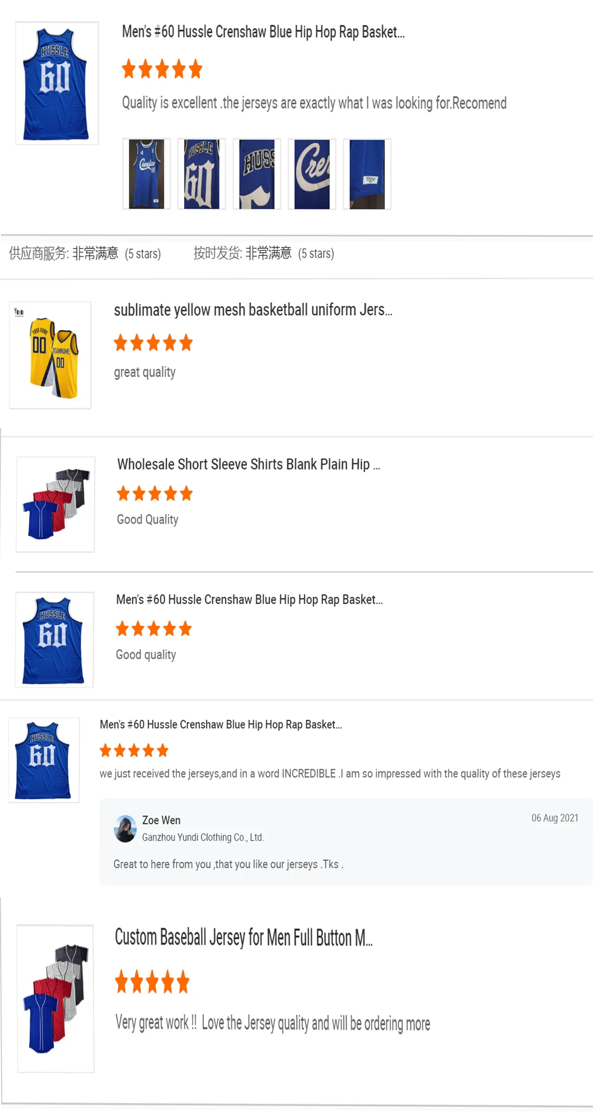The width and height of the screenshot is (593, 1112).
Task: Click product image next to Custom Baseball Jersey
Action: (55, 998)
